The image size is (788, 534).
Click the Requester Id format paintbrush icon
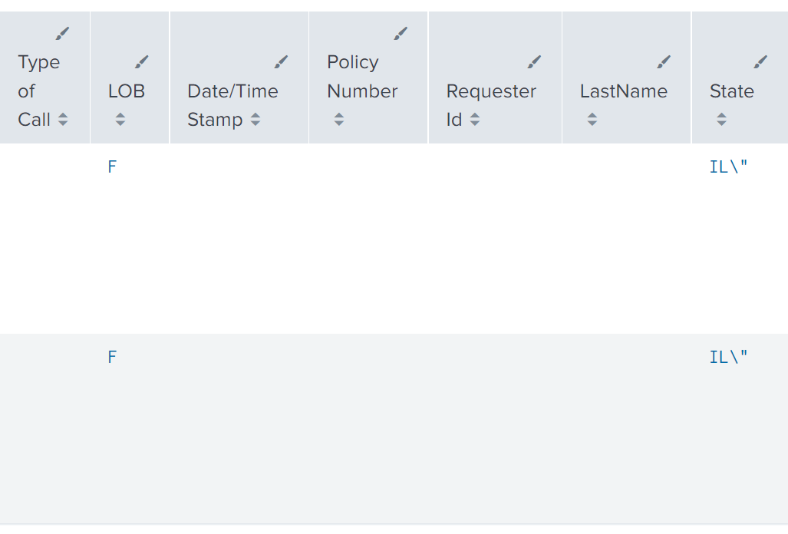point(534,62)
